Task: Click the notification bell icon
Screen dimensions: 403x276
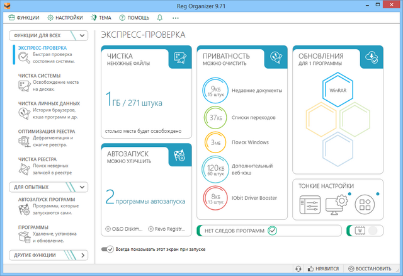Action: [x=159, y=18]
